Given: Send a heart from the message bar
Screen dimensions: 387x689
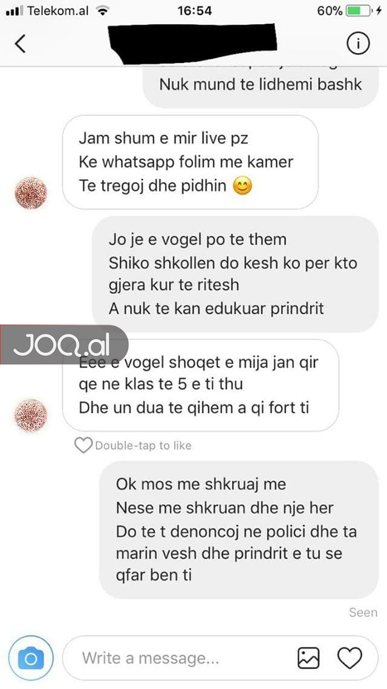Looking at the screenshot, I should click(x=350, y=658).
